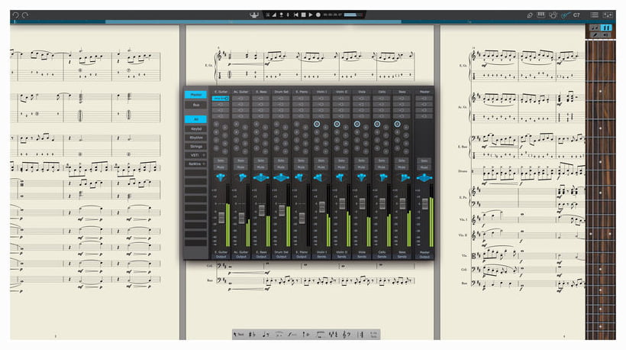Solo the Violin I channel
Screen dimensions: 626x350
pos(321,160)
